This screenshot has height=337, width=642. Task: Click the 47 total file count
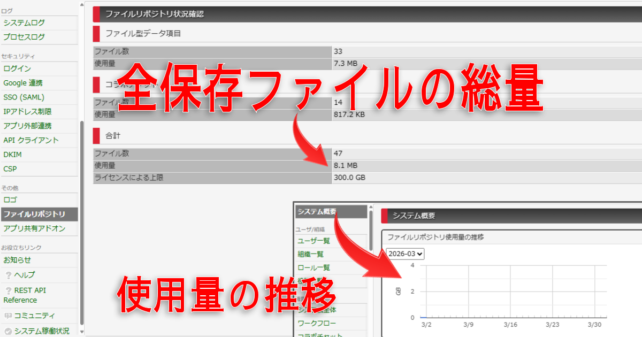pyautogui.click(x=338, y=154)
